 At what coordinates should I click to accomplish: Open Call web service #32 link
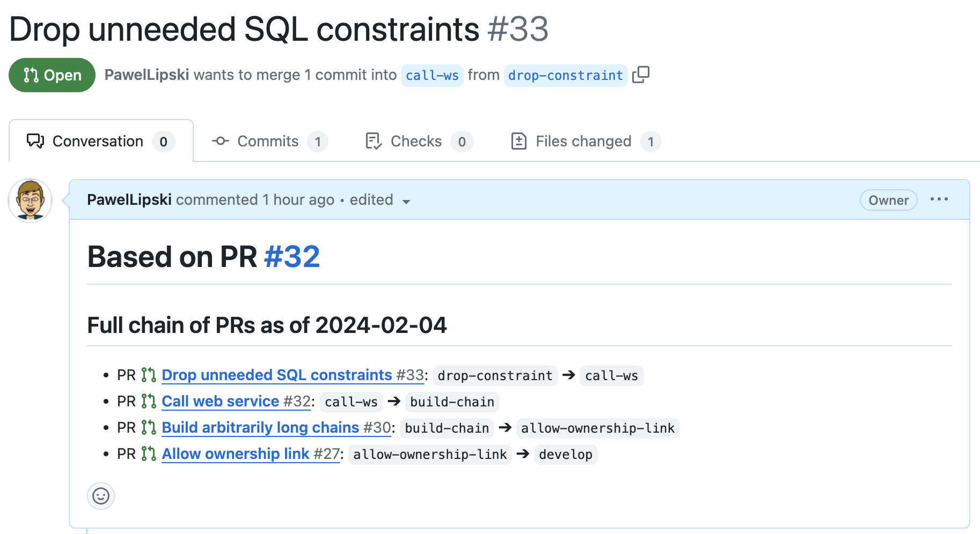tap(236, 401)
